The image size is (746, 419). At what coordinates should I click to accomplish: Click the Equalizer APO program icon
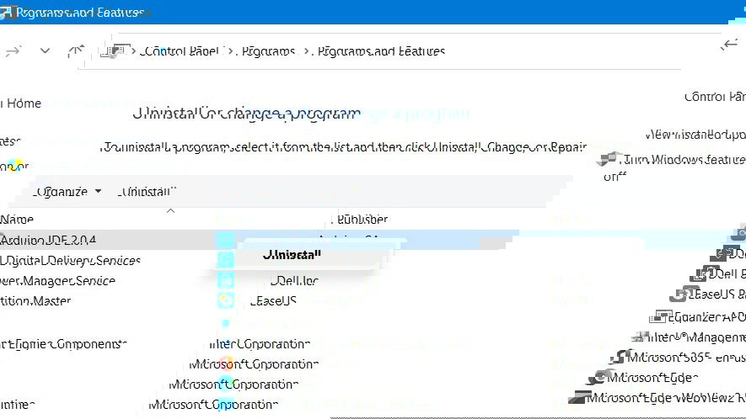pos(661,316)
